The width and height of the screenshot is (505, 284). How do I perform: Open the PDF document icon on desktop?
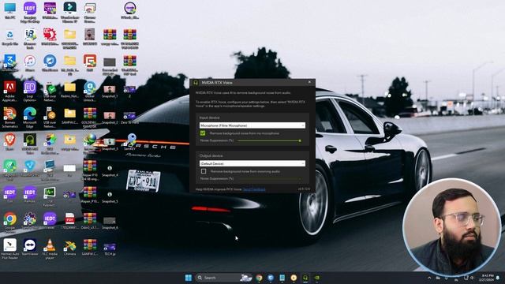click(x=70, y=221)
